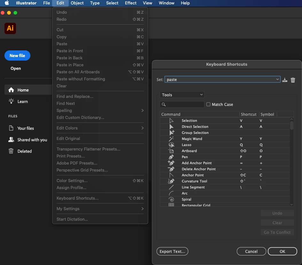Screen dimensions: 302x265
Task: Save the current shortcut set icon
Action: point(285,80)
